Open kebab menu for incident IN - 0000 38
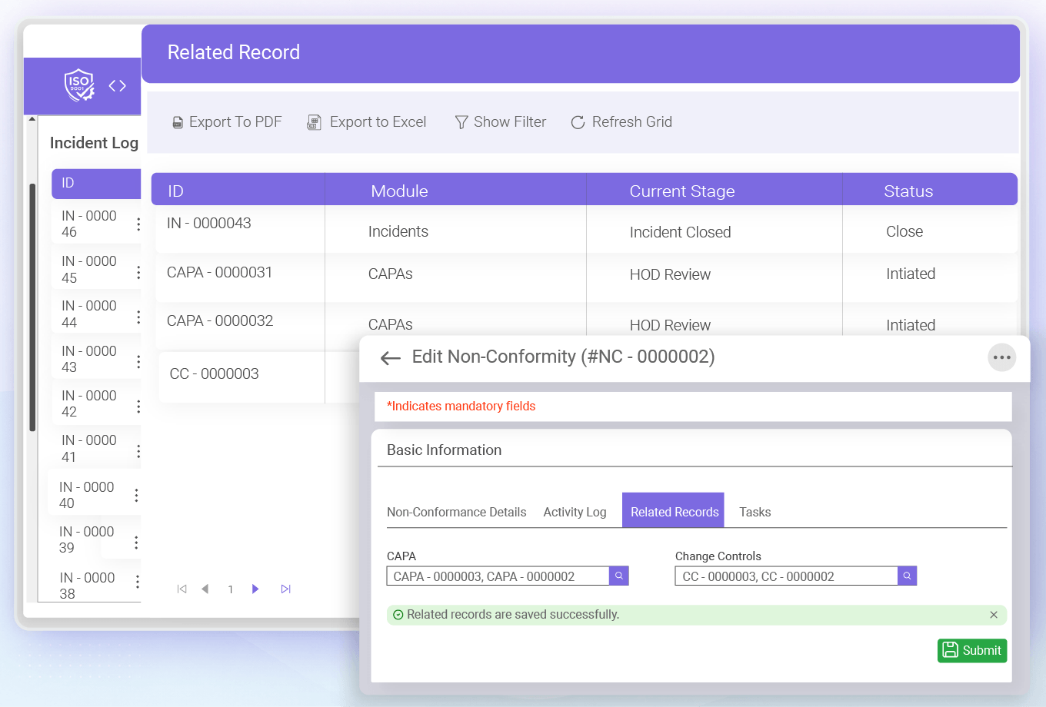Viewport: 1046px width, 707px height. 138,582
